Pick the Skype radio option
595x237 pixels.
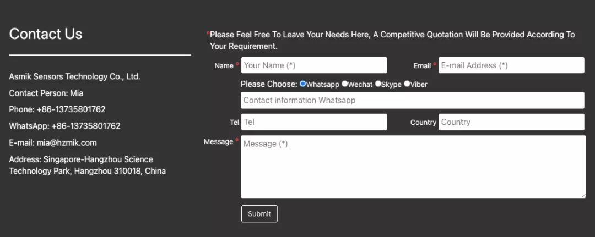[x=378, y=84]
